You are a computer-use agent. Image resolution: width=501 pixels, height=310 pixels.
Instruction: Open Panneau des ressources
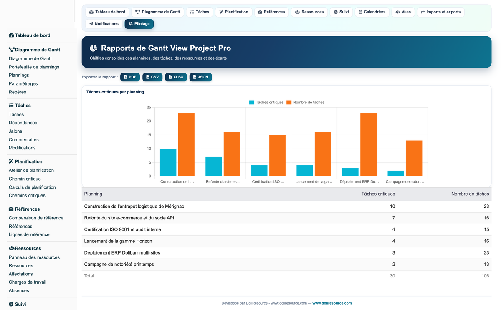coord(34,257)
